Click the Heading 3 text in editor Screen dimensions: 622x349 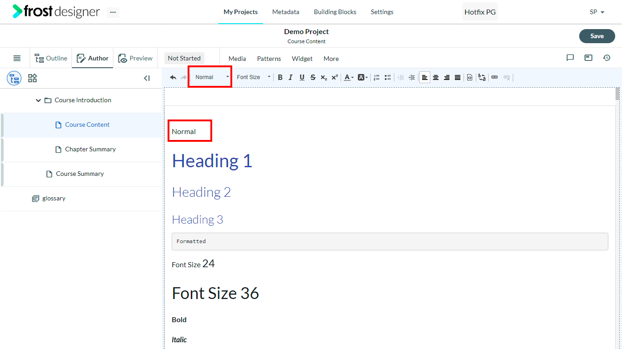[x=198, y=220]
